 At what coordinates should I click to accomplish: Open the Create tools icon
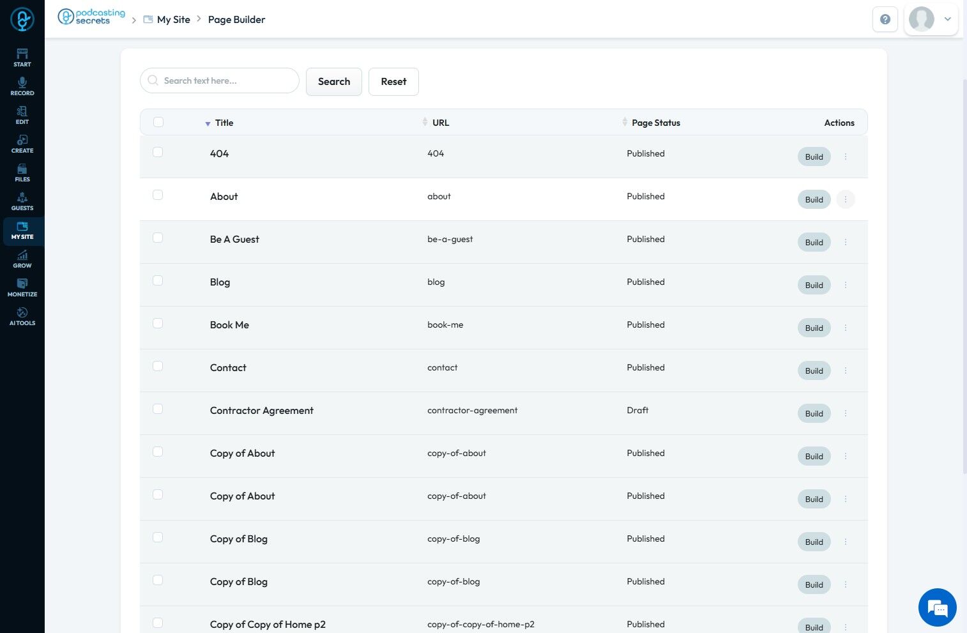coord(22,144)
